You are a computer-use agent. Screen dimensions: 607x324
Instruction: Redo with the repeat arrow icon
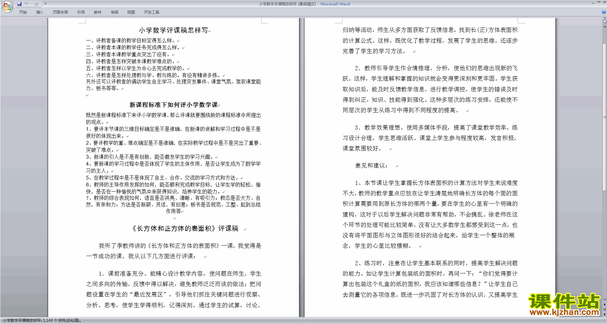[36, 4]
